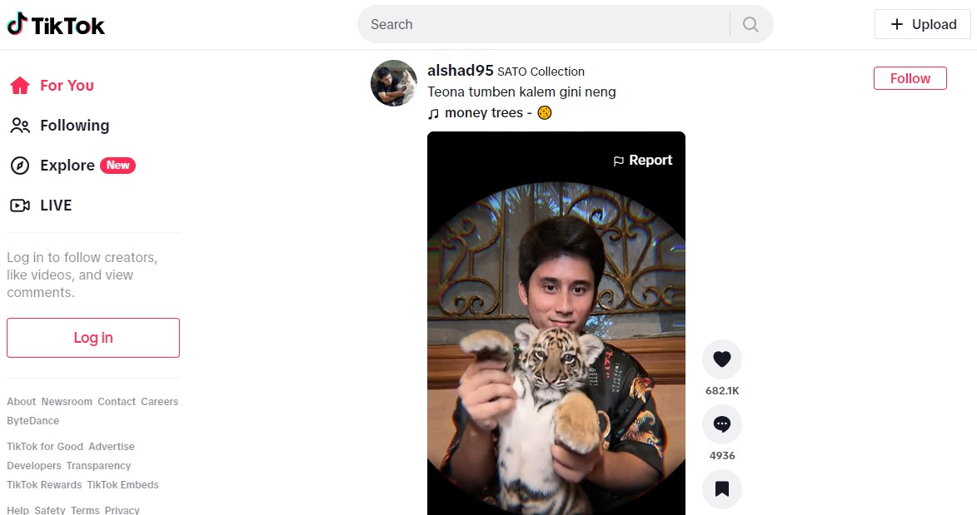Visit the ByteDance footer link
The height and width of the screenshot is (515, 977).
coord(32,420)
